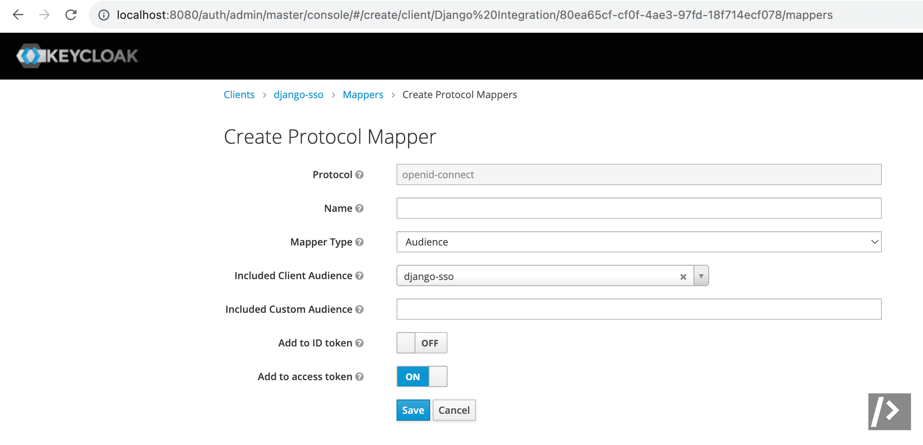The width and height of the screenshot is (923, 445).
Task: Click the Add to ID token help icon
Action: click(x=362, y=343)
